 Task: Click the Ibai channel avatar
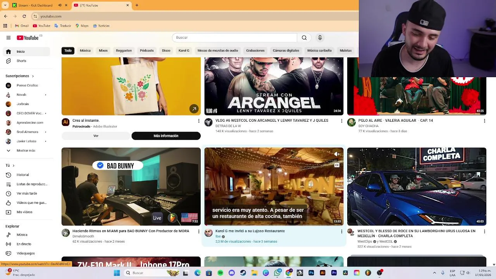tap(208, 233)
